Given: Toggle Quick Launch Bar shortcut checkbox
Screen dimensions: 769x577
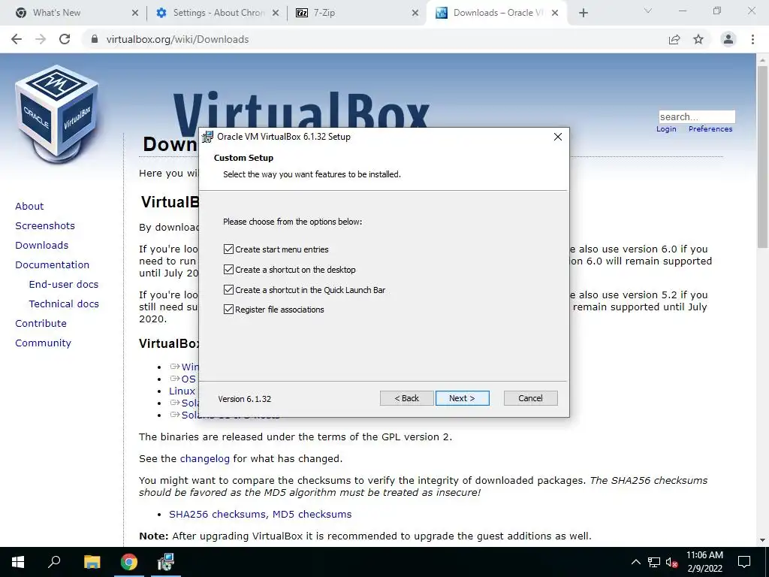Looking at the screenshot, I should click(228, 289).
